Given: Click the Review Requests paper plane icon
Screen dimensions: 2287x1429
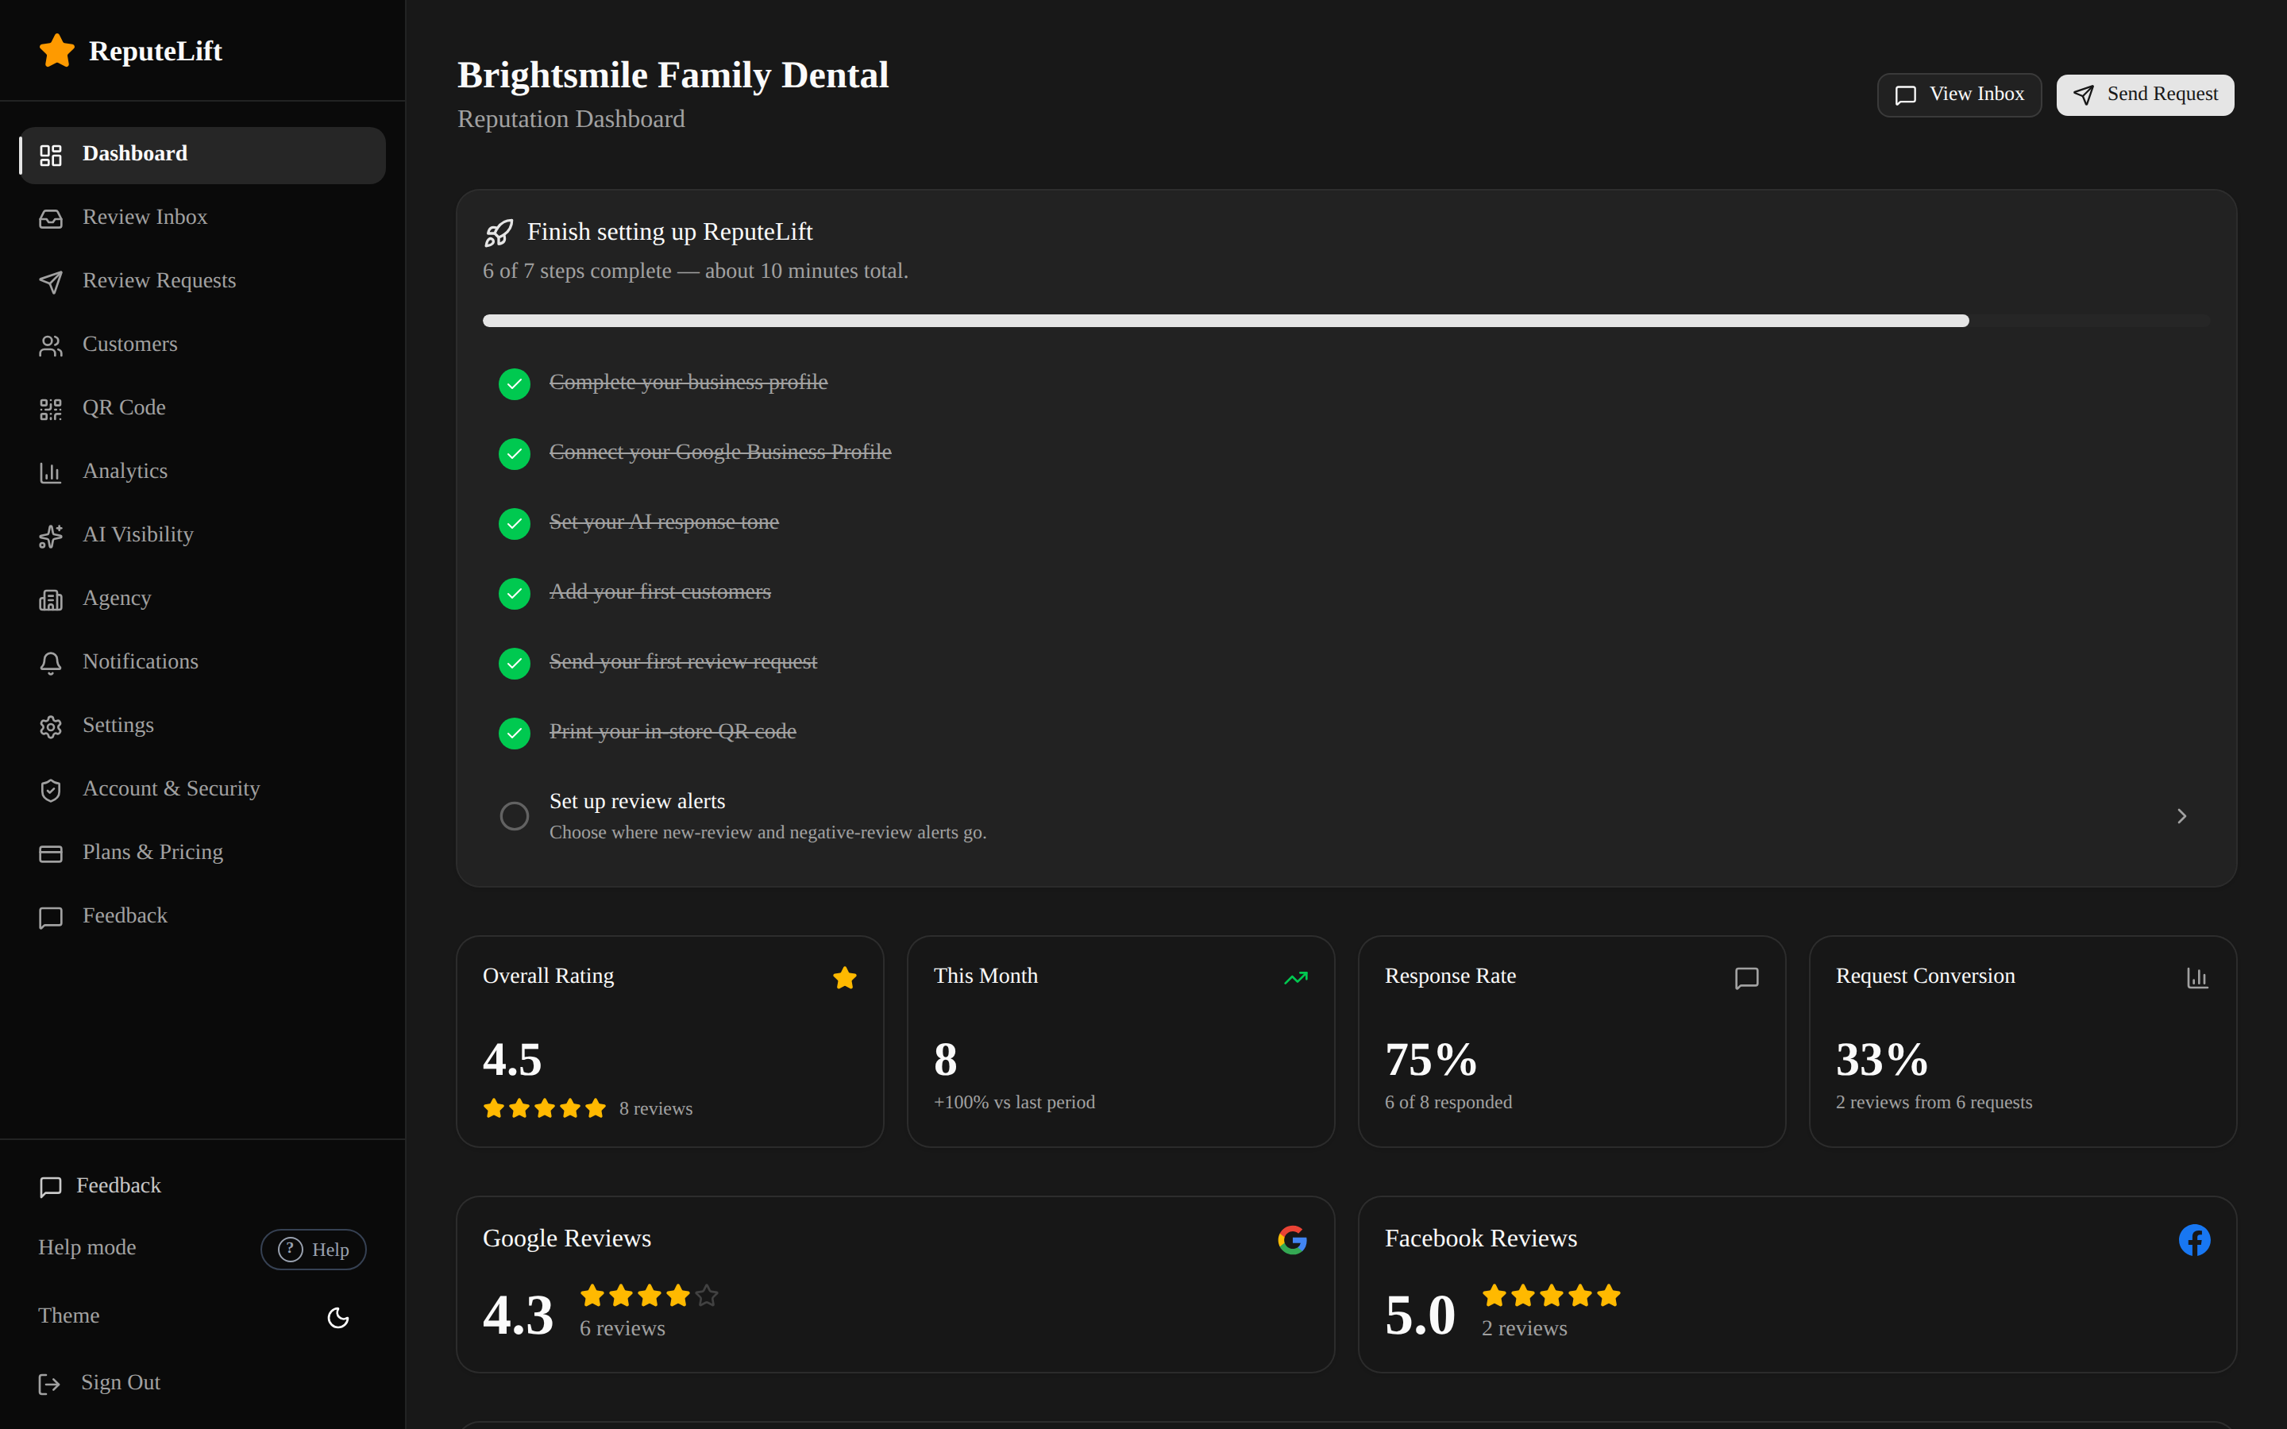Looking at the screenshot, I should point(51,282).
